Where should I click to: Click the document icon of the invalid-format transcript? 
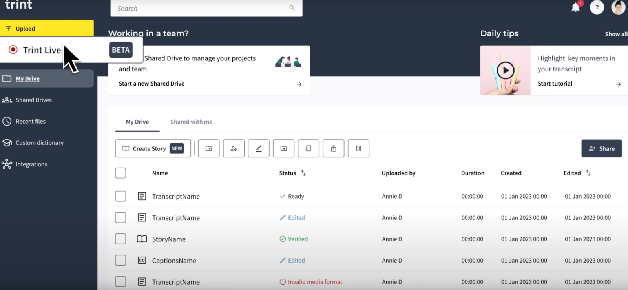coord(142,281)
